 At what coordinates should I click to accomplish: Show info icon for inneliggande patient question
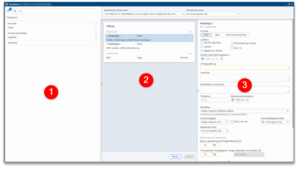pyautogui.click(x=260, y=150)
